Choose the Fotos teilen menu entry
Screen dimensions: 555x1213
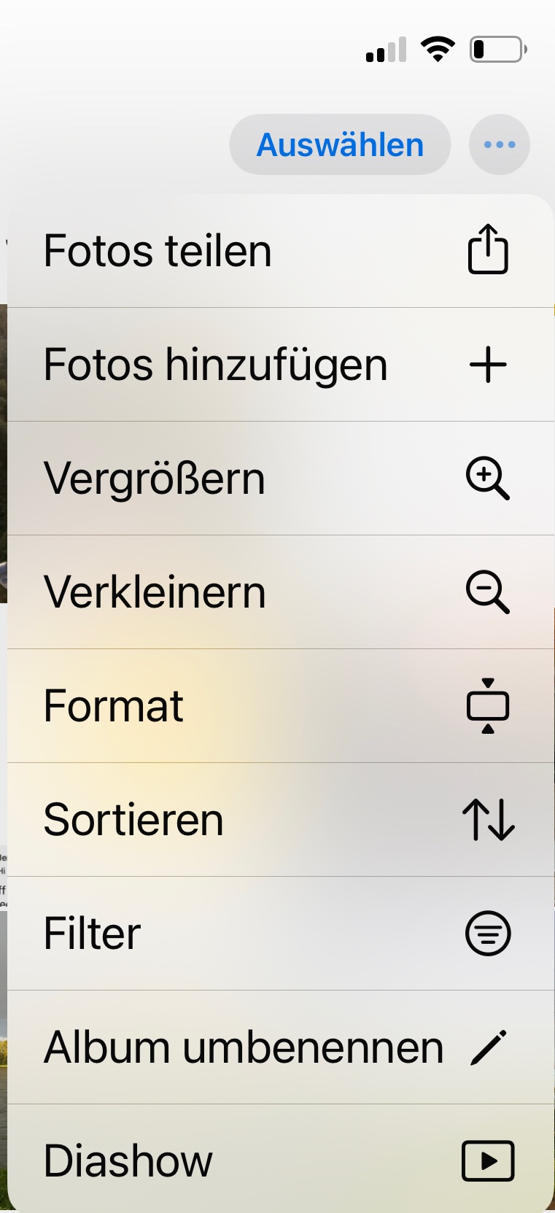158,251
